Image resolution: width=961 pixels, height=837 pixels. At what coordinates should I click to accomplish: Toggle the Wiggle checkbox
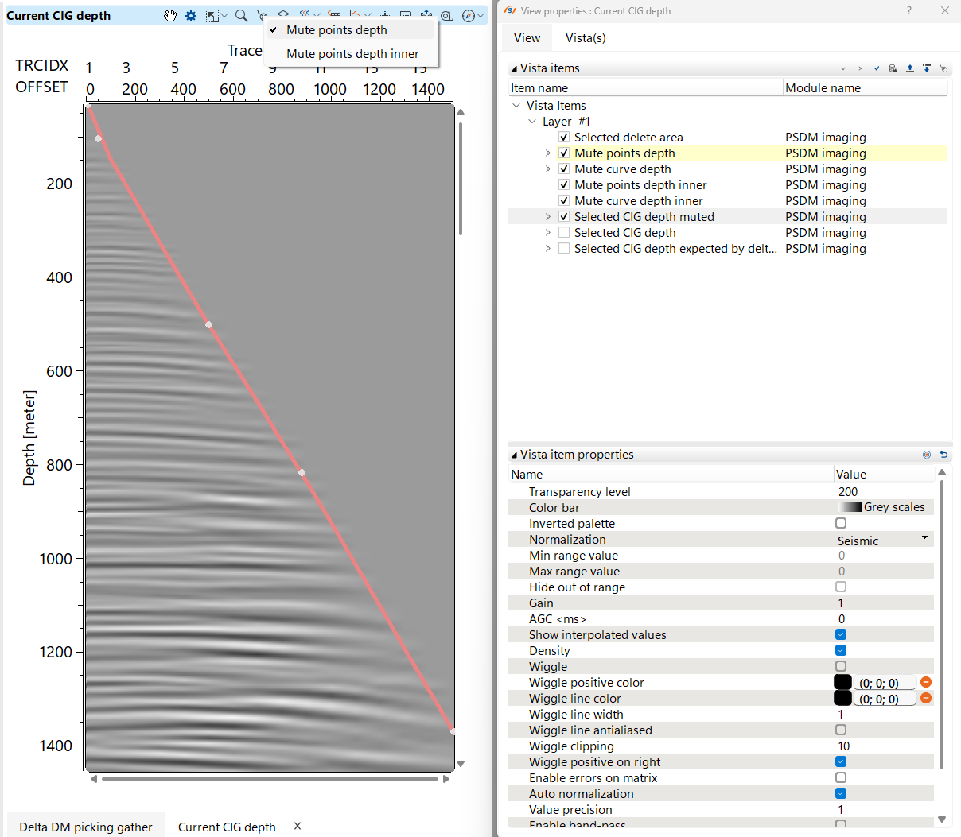(841, 666)
